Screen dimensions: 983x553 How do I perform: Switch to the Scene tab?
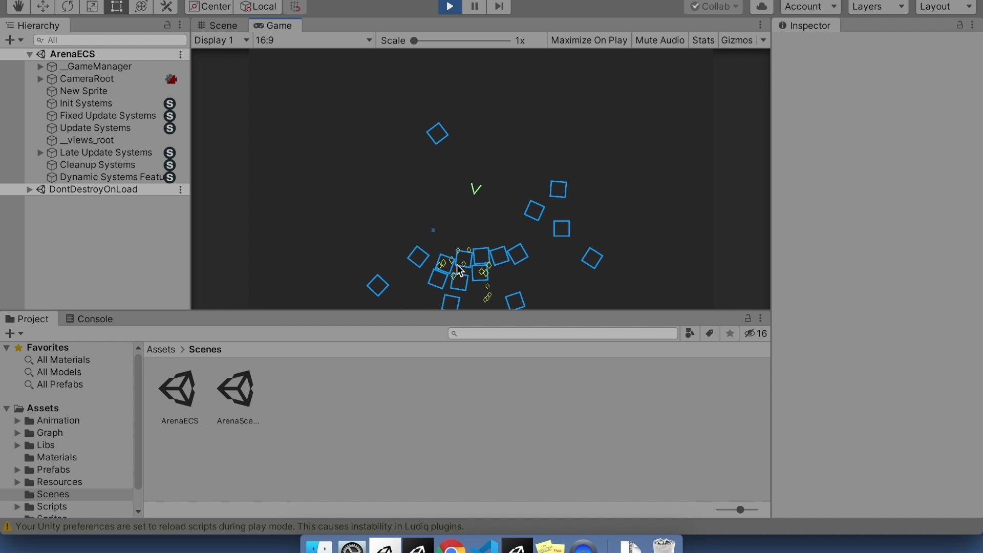(x=218, y=26)
